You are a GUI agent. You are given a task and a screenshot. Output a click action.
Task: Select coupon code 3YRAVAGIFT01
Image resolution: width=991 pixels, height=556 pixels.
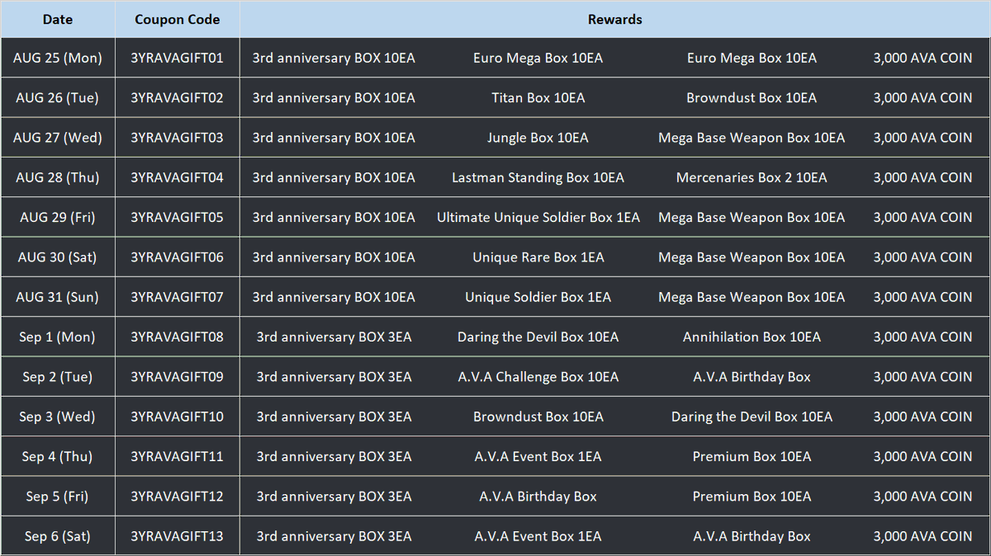tap(177, 58)
